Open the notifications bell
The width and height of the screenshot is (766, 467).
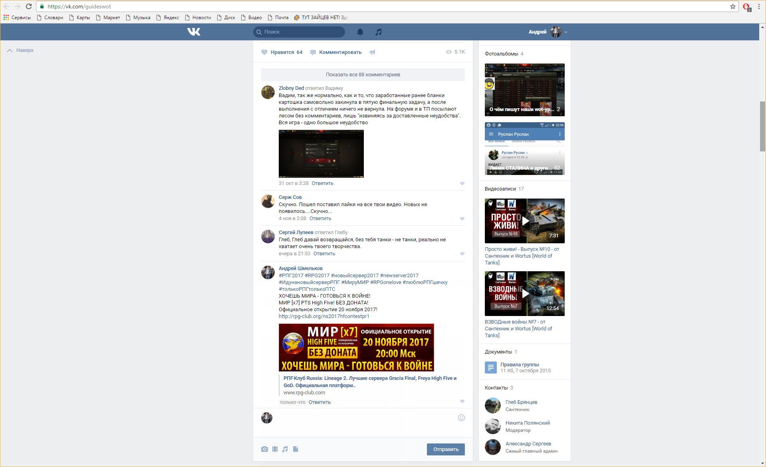coord(360,32)
